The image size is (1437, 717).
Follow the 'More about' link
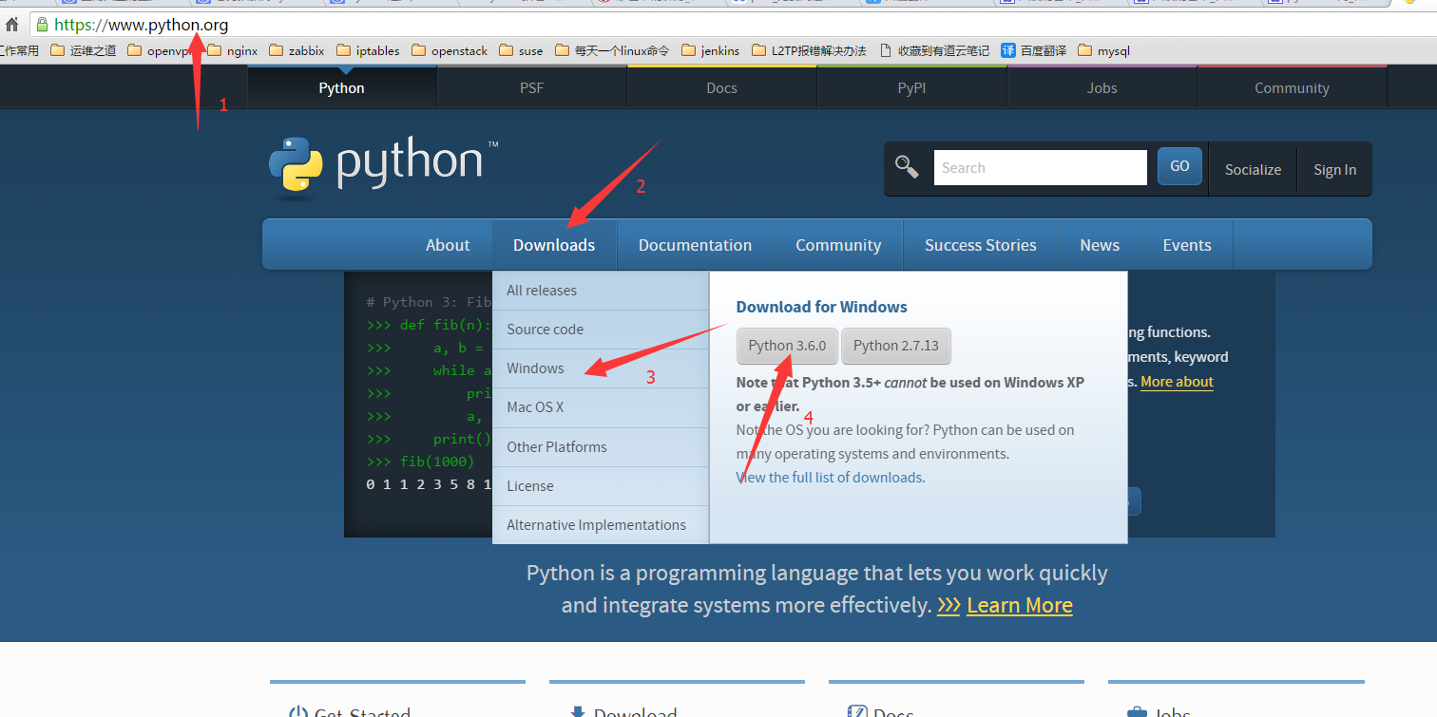(1177, 382)
